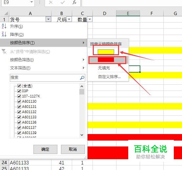
Task: Click the filter list scroll up arrow
Action: pyautogui.click(x=82, y=86)
